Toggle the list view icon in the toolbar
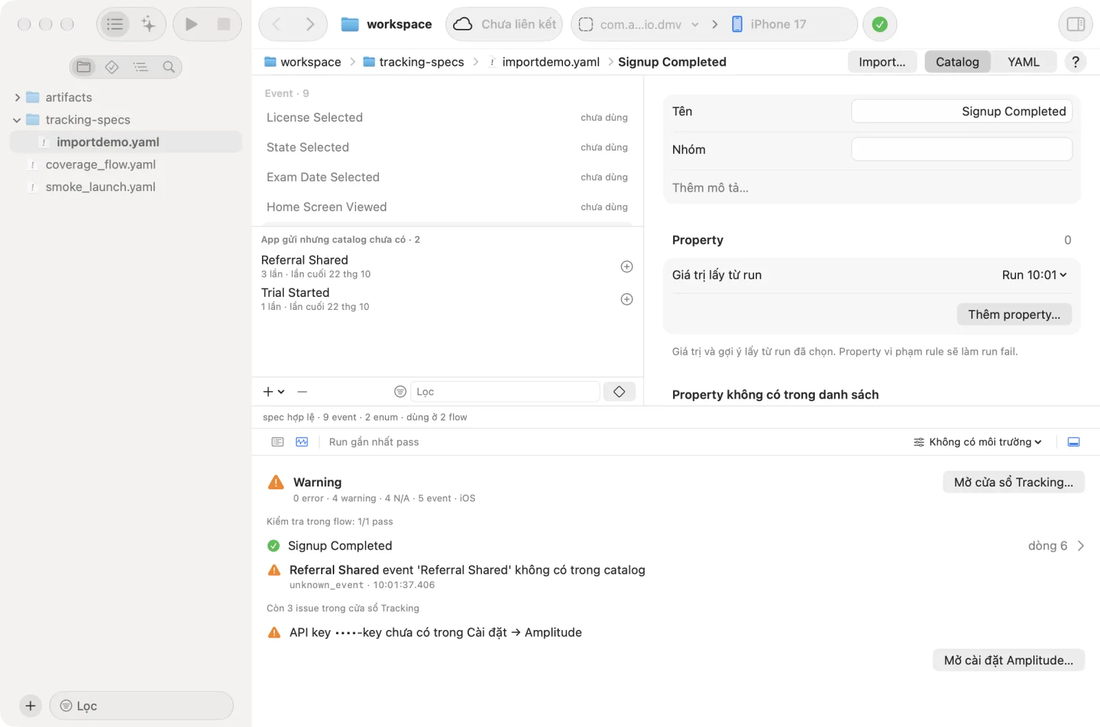This screenshot has width=1100, height=727. [x=115, y=24]
